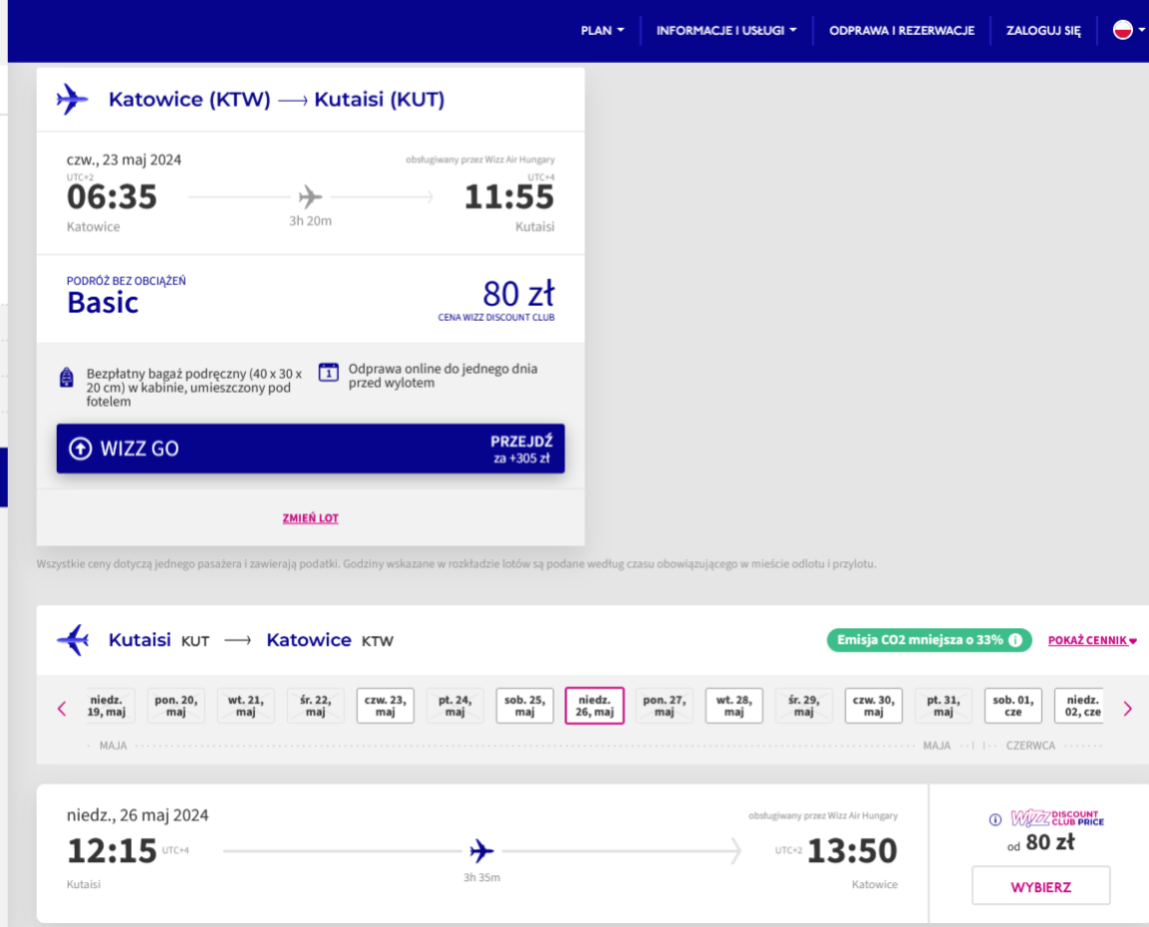Image resolution: width=1149 pixels, height=927 pixels.
Task: Click the CO2 emission info icon
Action: [1014, 640]
